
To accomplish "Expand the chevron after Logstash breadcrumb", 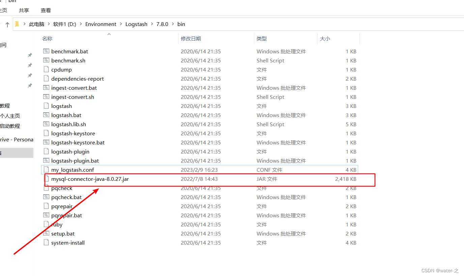I will [152, 24].
